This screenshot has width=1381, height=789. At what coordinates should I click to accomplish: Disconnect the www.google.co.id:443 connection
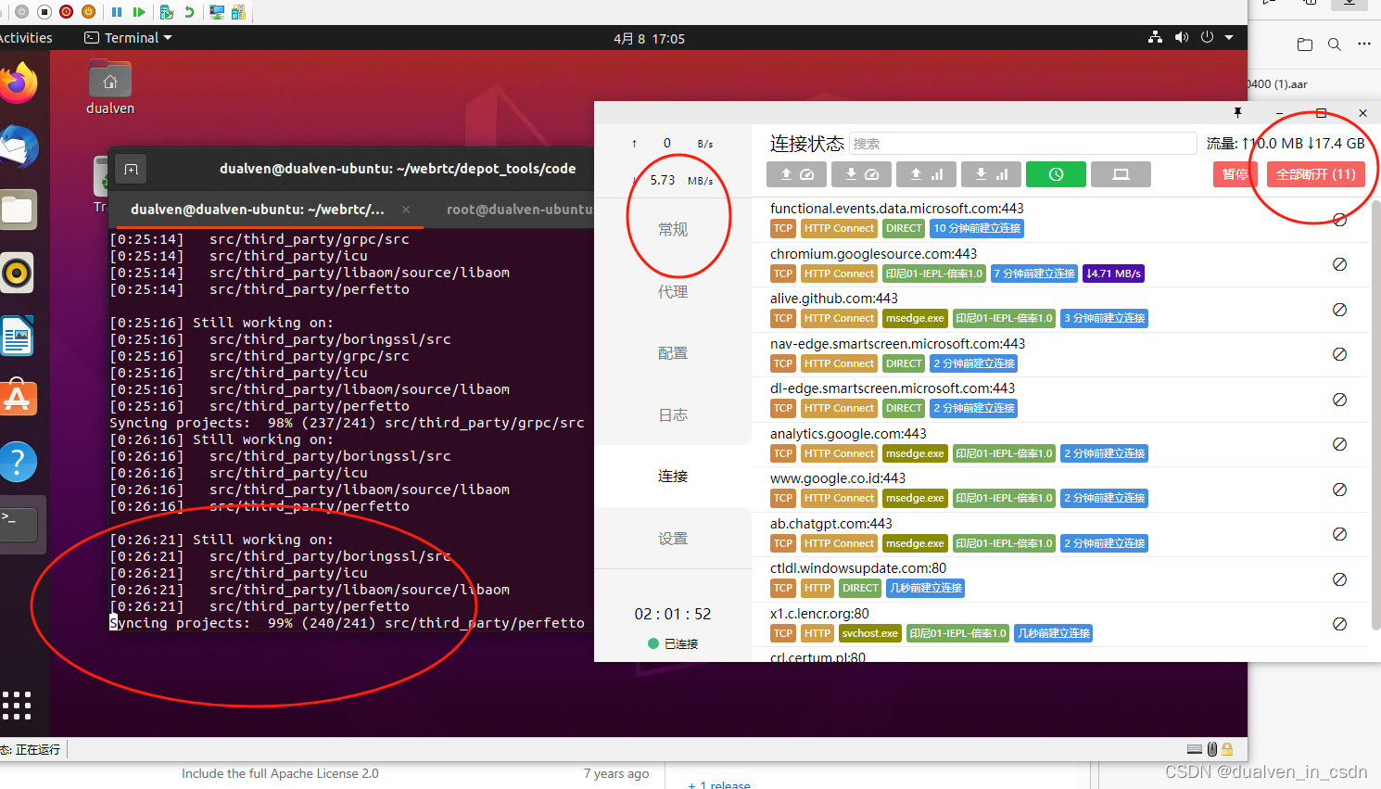pyautogui.click(x=1339, y=490)
